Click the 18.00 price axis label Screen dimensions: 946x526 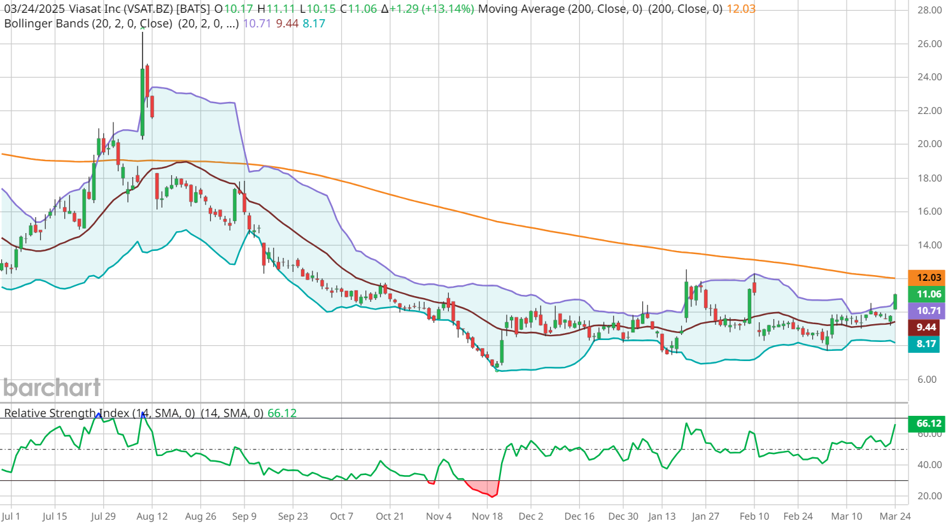[930, 178]
